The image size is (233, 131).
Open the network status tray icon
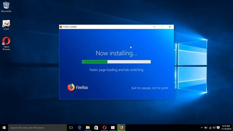(x=210, y=128)
